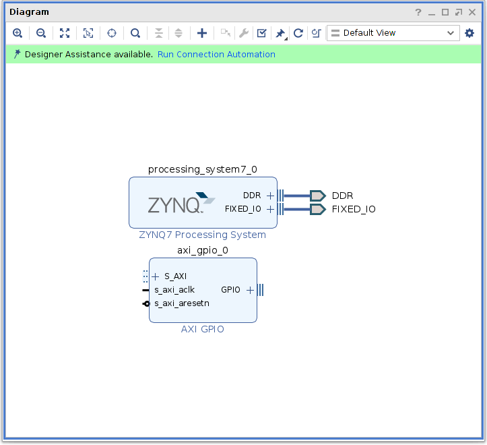Viewport: 487px width, 445px height.
Task: Expand the S_AXI interface on axi_gpio_0
Action: [156, 276]
